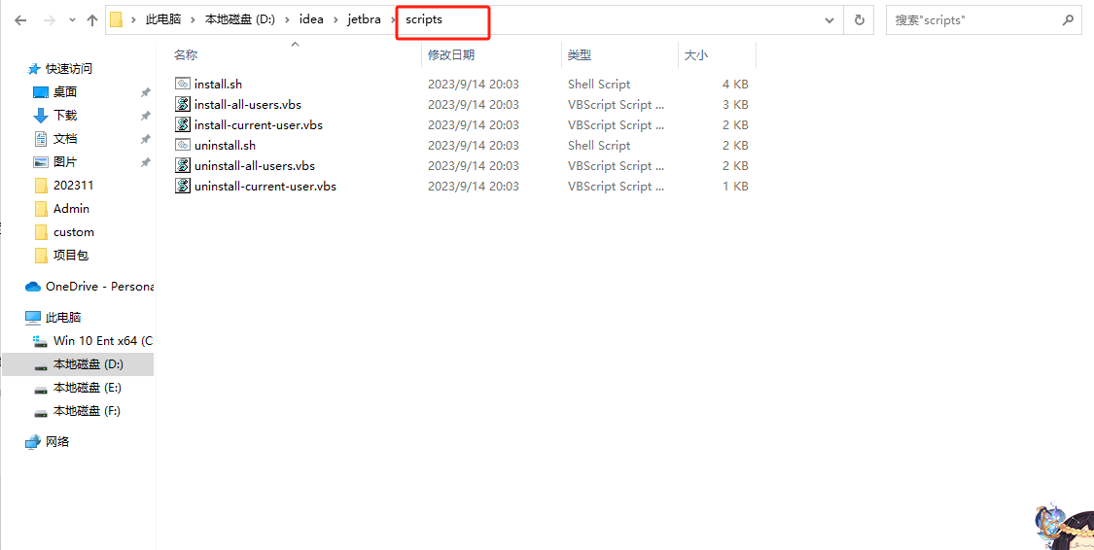Refresh the scripts folder view
The width and height of the screenshot is (1094, 550).
pyautogui.click(x=859, y=20)
